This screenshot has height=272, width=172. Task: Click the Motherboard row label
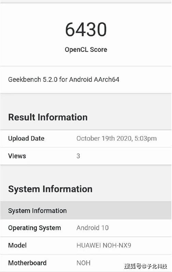pyautogui.click(x=27, y=263)
